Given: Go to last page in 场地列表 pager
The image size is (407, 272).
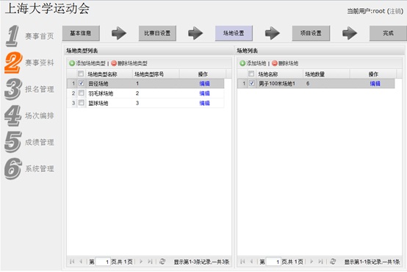Looking at the screenshot, I should point(320,262).
